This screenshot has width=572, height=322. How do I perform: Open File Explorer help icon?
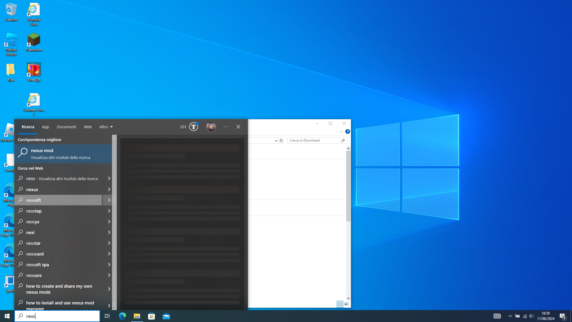[347, 131]
